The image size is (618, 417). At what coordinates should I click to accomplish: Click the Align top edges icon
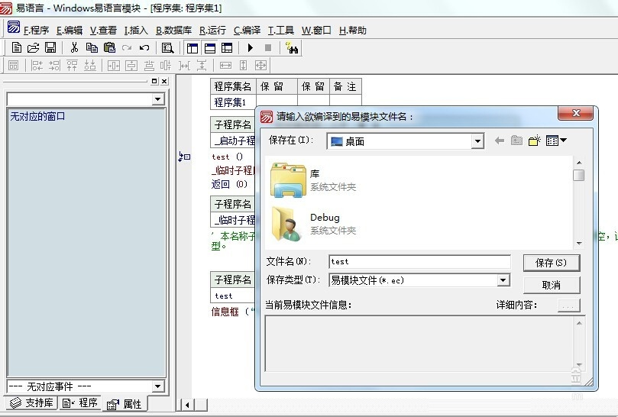pos(72,66)
